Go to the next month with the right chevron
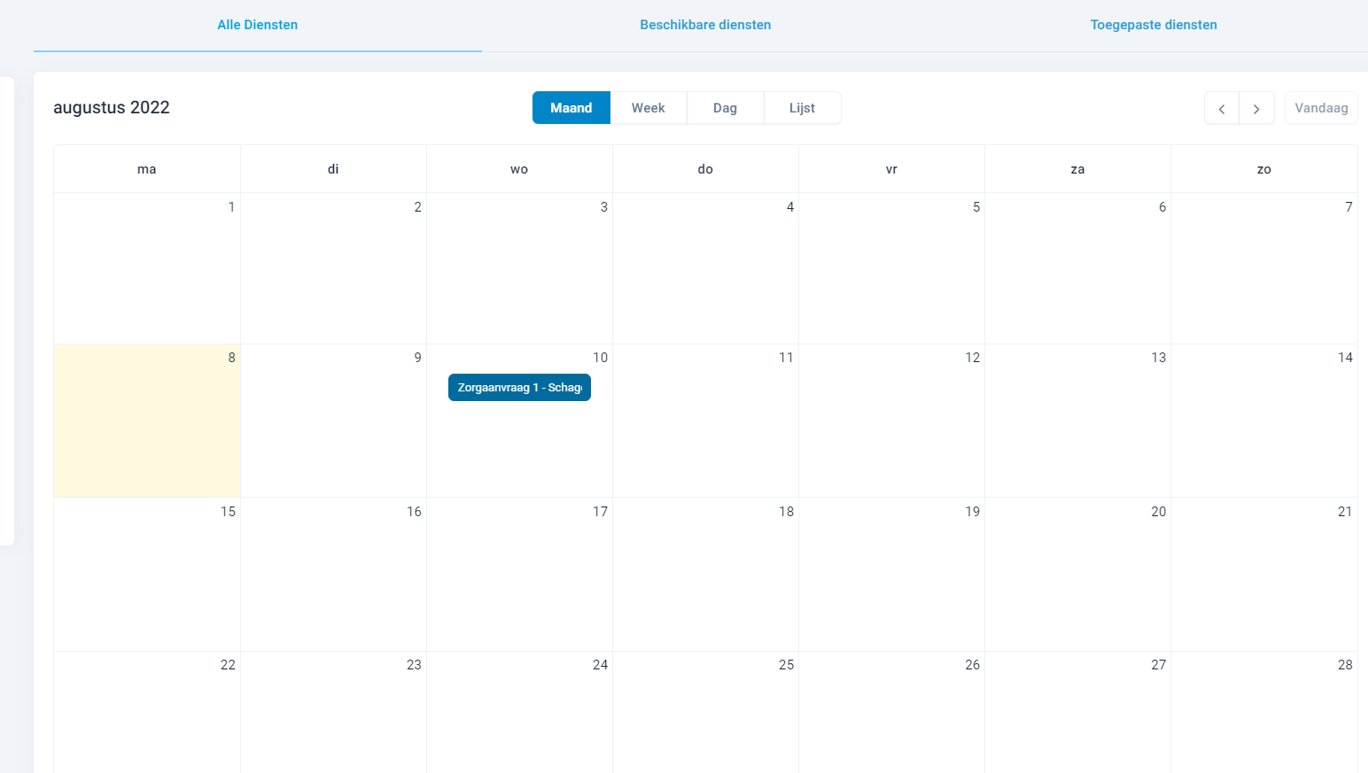 pyautogui.click(x=1256, y=108)
